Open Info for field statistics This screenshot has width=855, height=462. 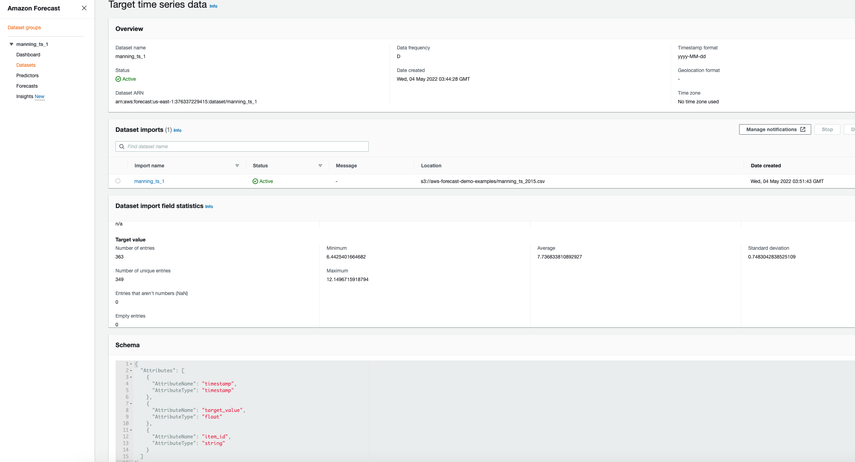209,206
